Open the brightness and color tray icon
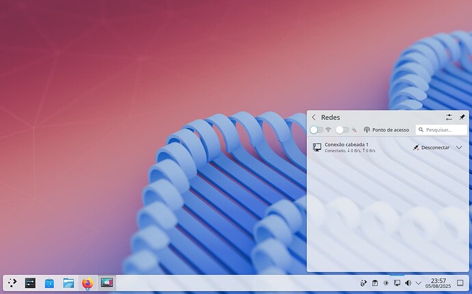This screenshot has width=472, height=294. (386, 282)
